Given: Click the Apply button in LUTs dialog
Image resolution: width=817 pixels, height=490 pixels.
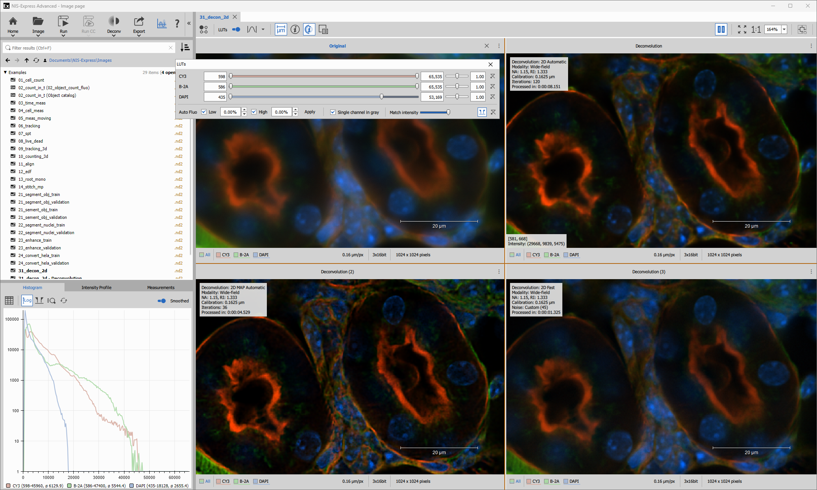Looking at the screenshot, I should pyautogui.click(x=310, y=112).
